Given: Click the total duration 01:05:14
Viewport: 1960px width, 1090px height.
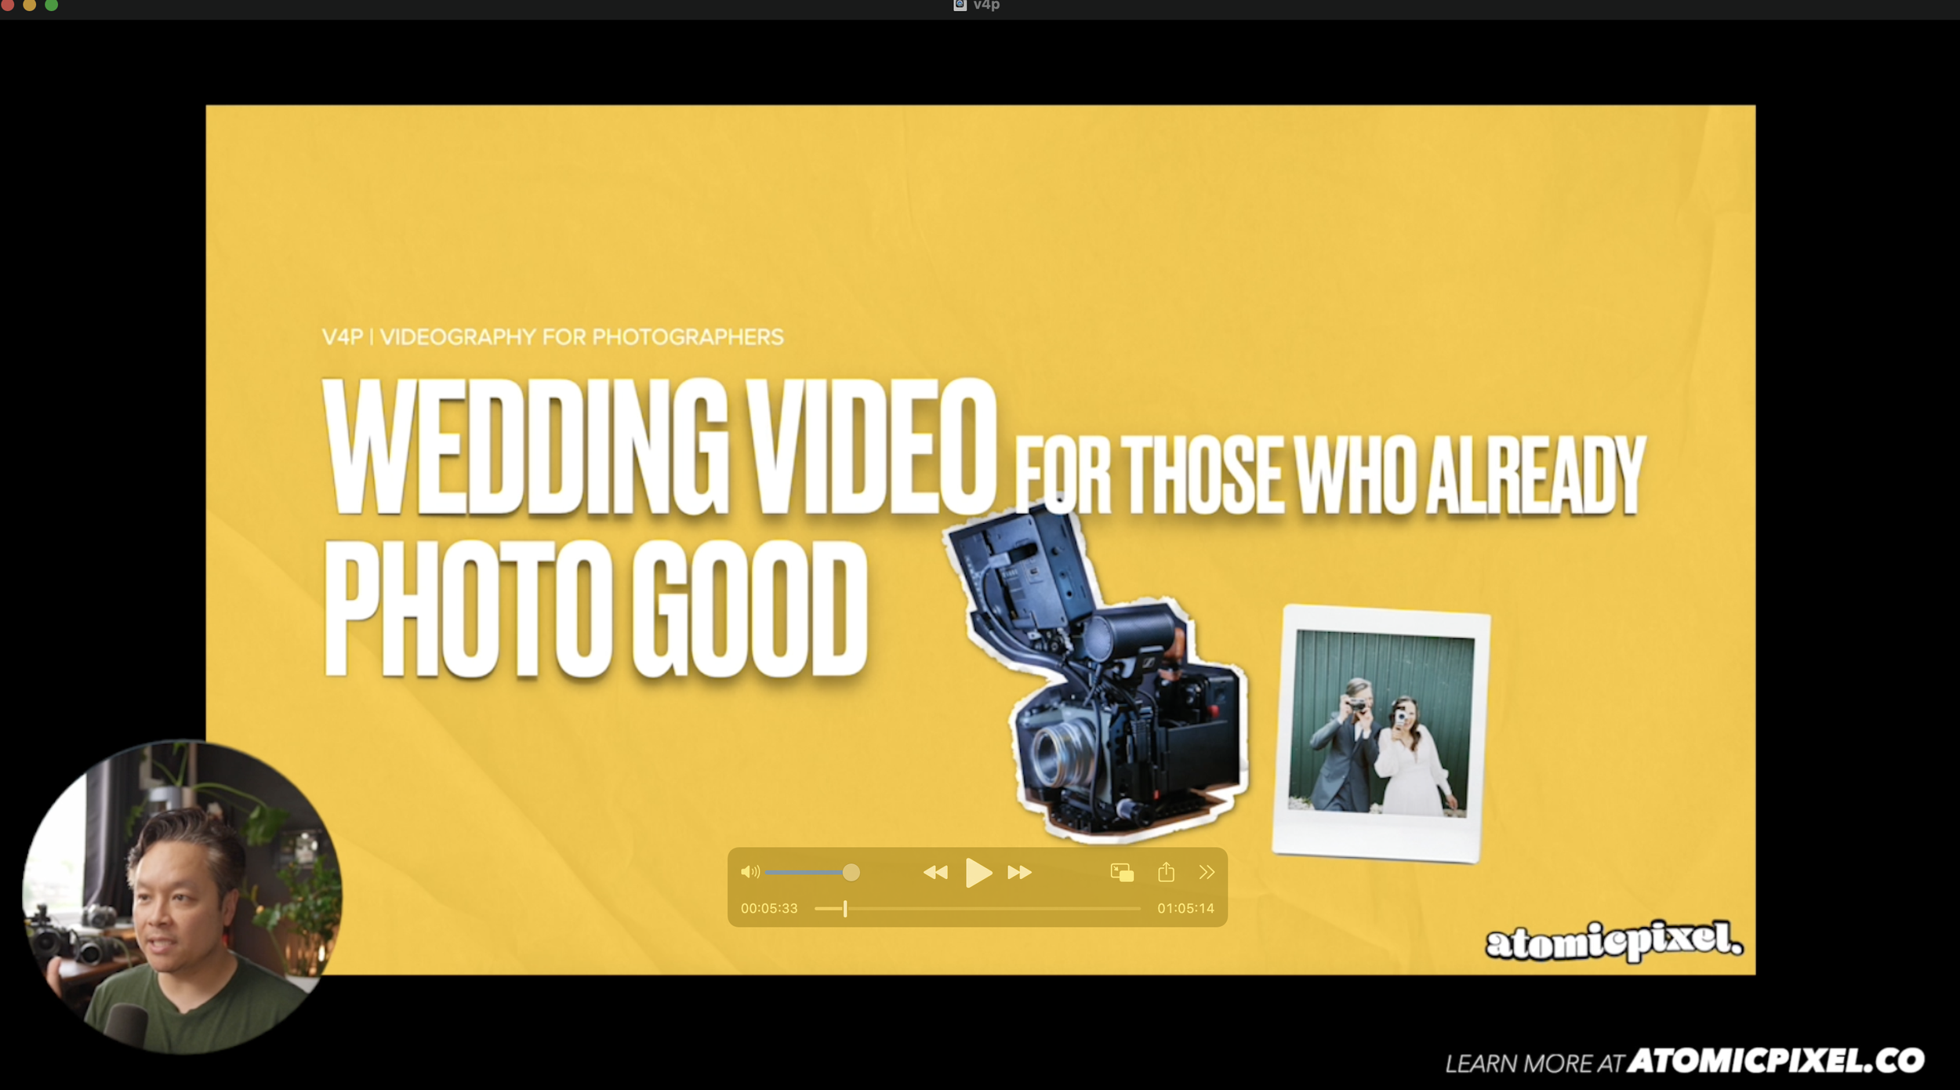Looking at the screenshot, I should pos(1185,908).
